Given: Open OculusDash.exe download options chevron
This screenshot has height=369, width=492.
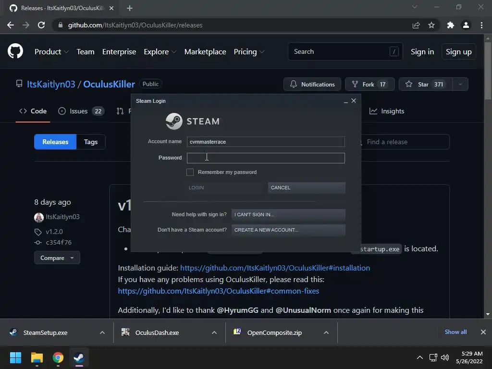Looking at the screenshot, I should pos(214,332).
